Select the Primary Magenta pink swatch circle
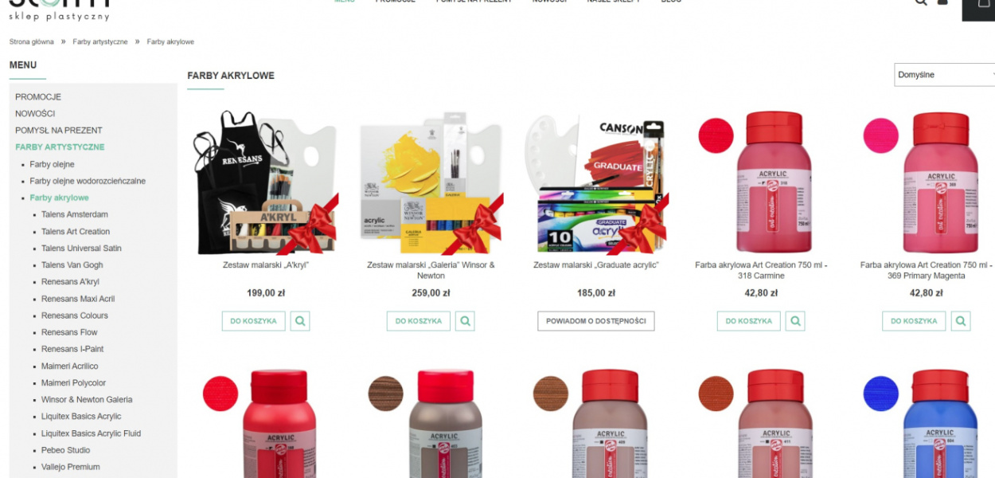 tap(881, 135)
